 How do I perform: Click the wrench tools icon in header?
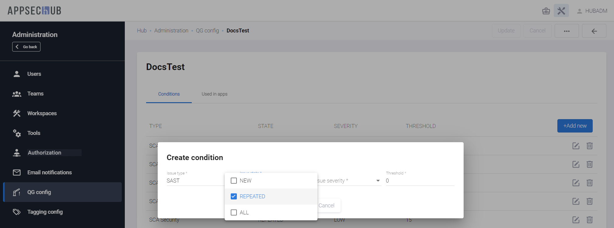point(561,11)
